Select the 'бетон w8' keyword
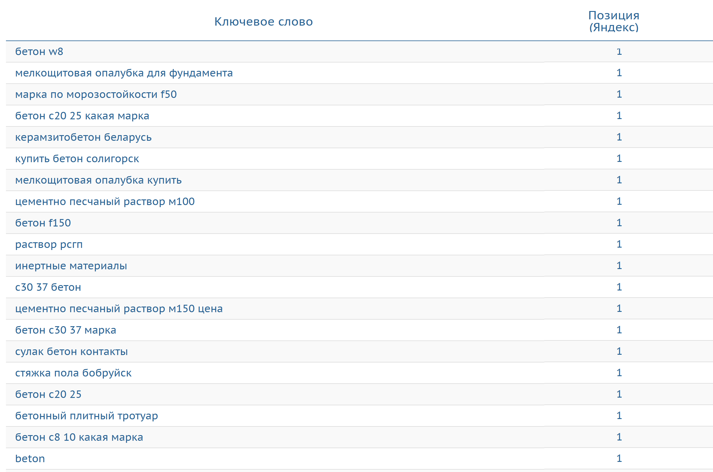Screen dimensions: 713x472 (x=39, y=52)
